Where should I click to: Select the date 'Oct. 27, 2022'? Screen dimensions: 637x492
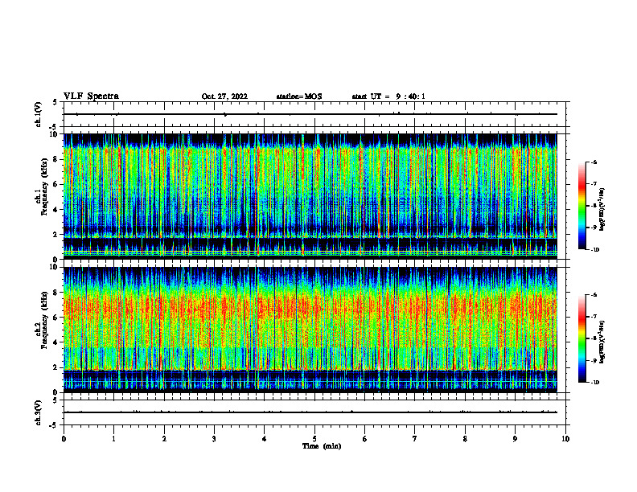coord(224,96)
